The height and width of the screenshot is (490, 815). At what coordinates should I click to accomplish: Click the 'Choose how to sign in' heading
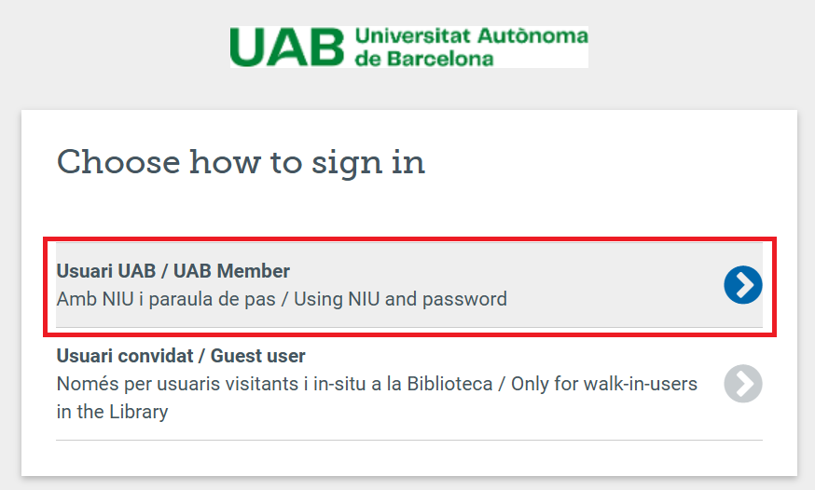(241, 162)
